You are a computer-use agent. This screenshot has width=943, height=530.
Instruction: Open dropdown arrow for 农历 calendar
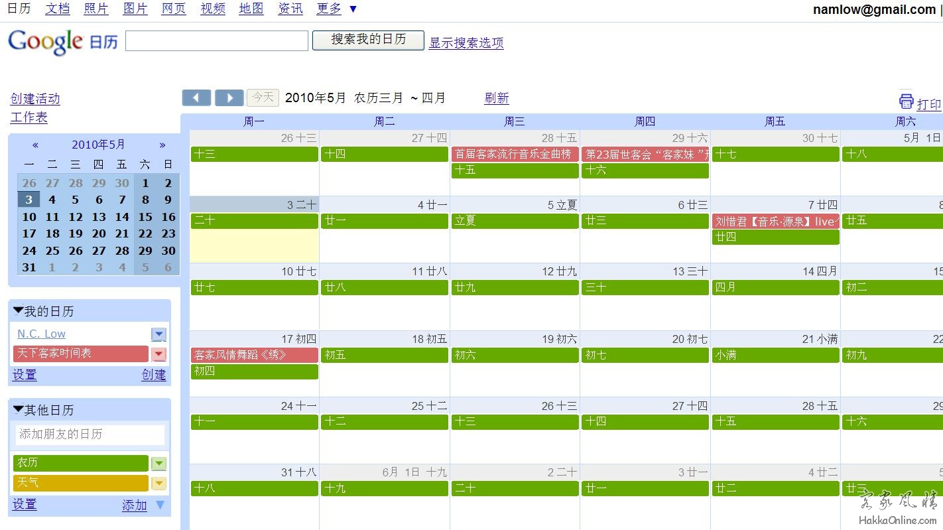(x=158, y=464)
